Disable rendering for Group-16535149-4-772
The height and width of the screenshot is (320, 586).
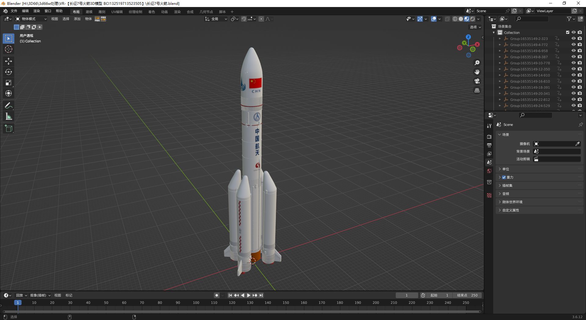(x=580, y=45)
